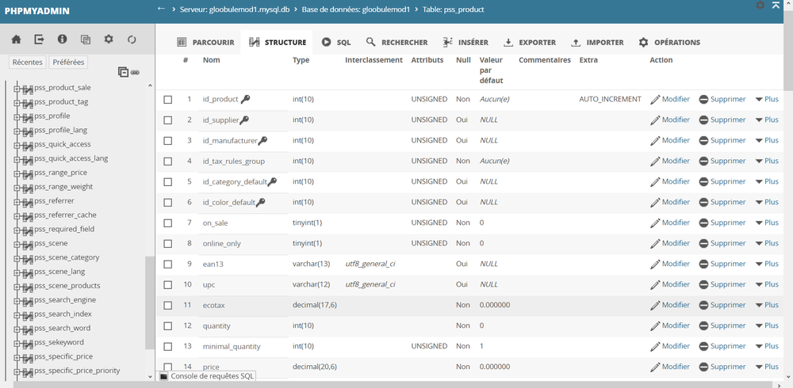Click the Récentes button
The image size is (793, 388).
click(28, 62)
